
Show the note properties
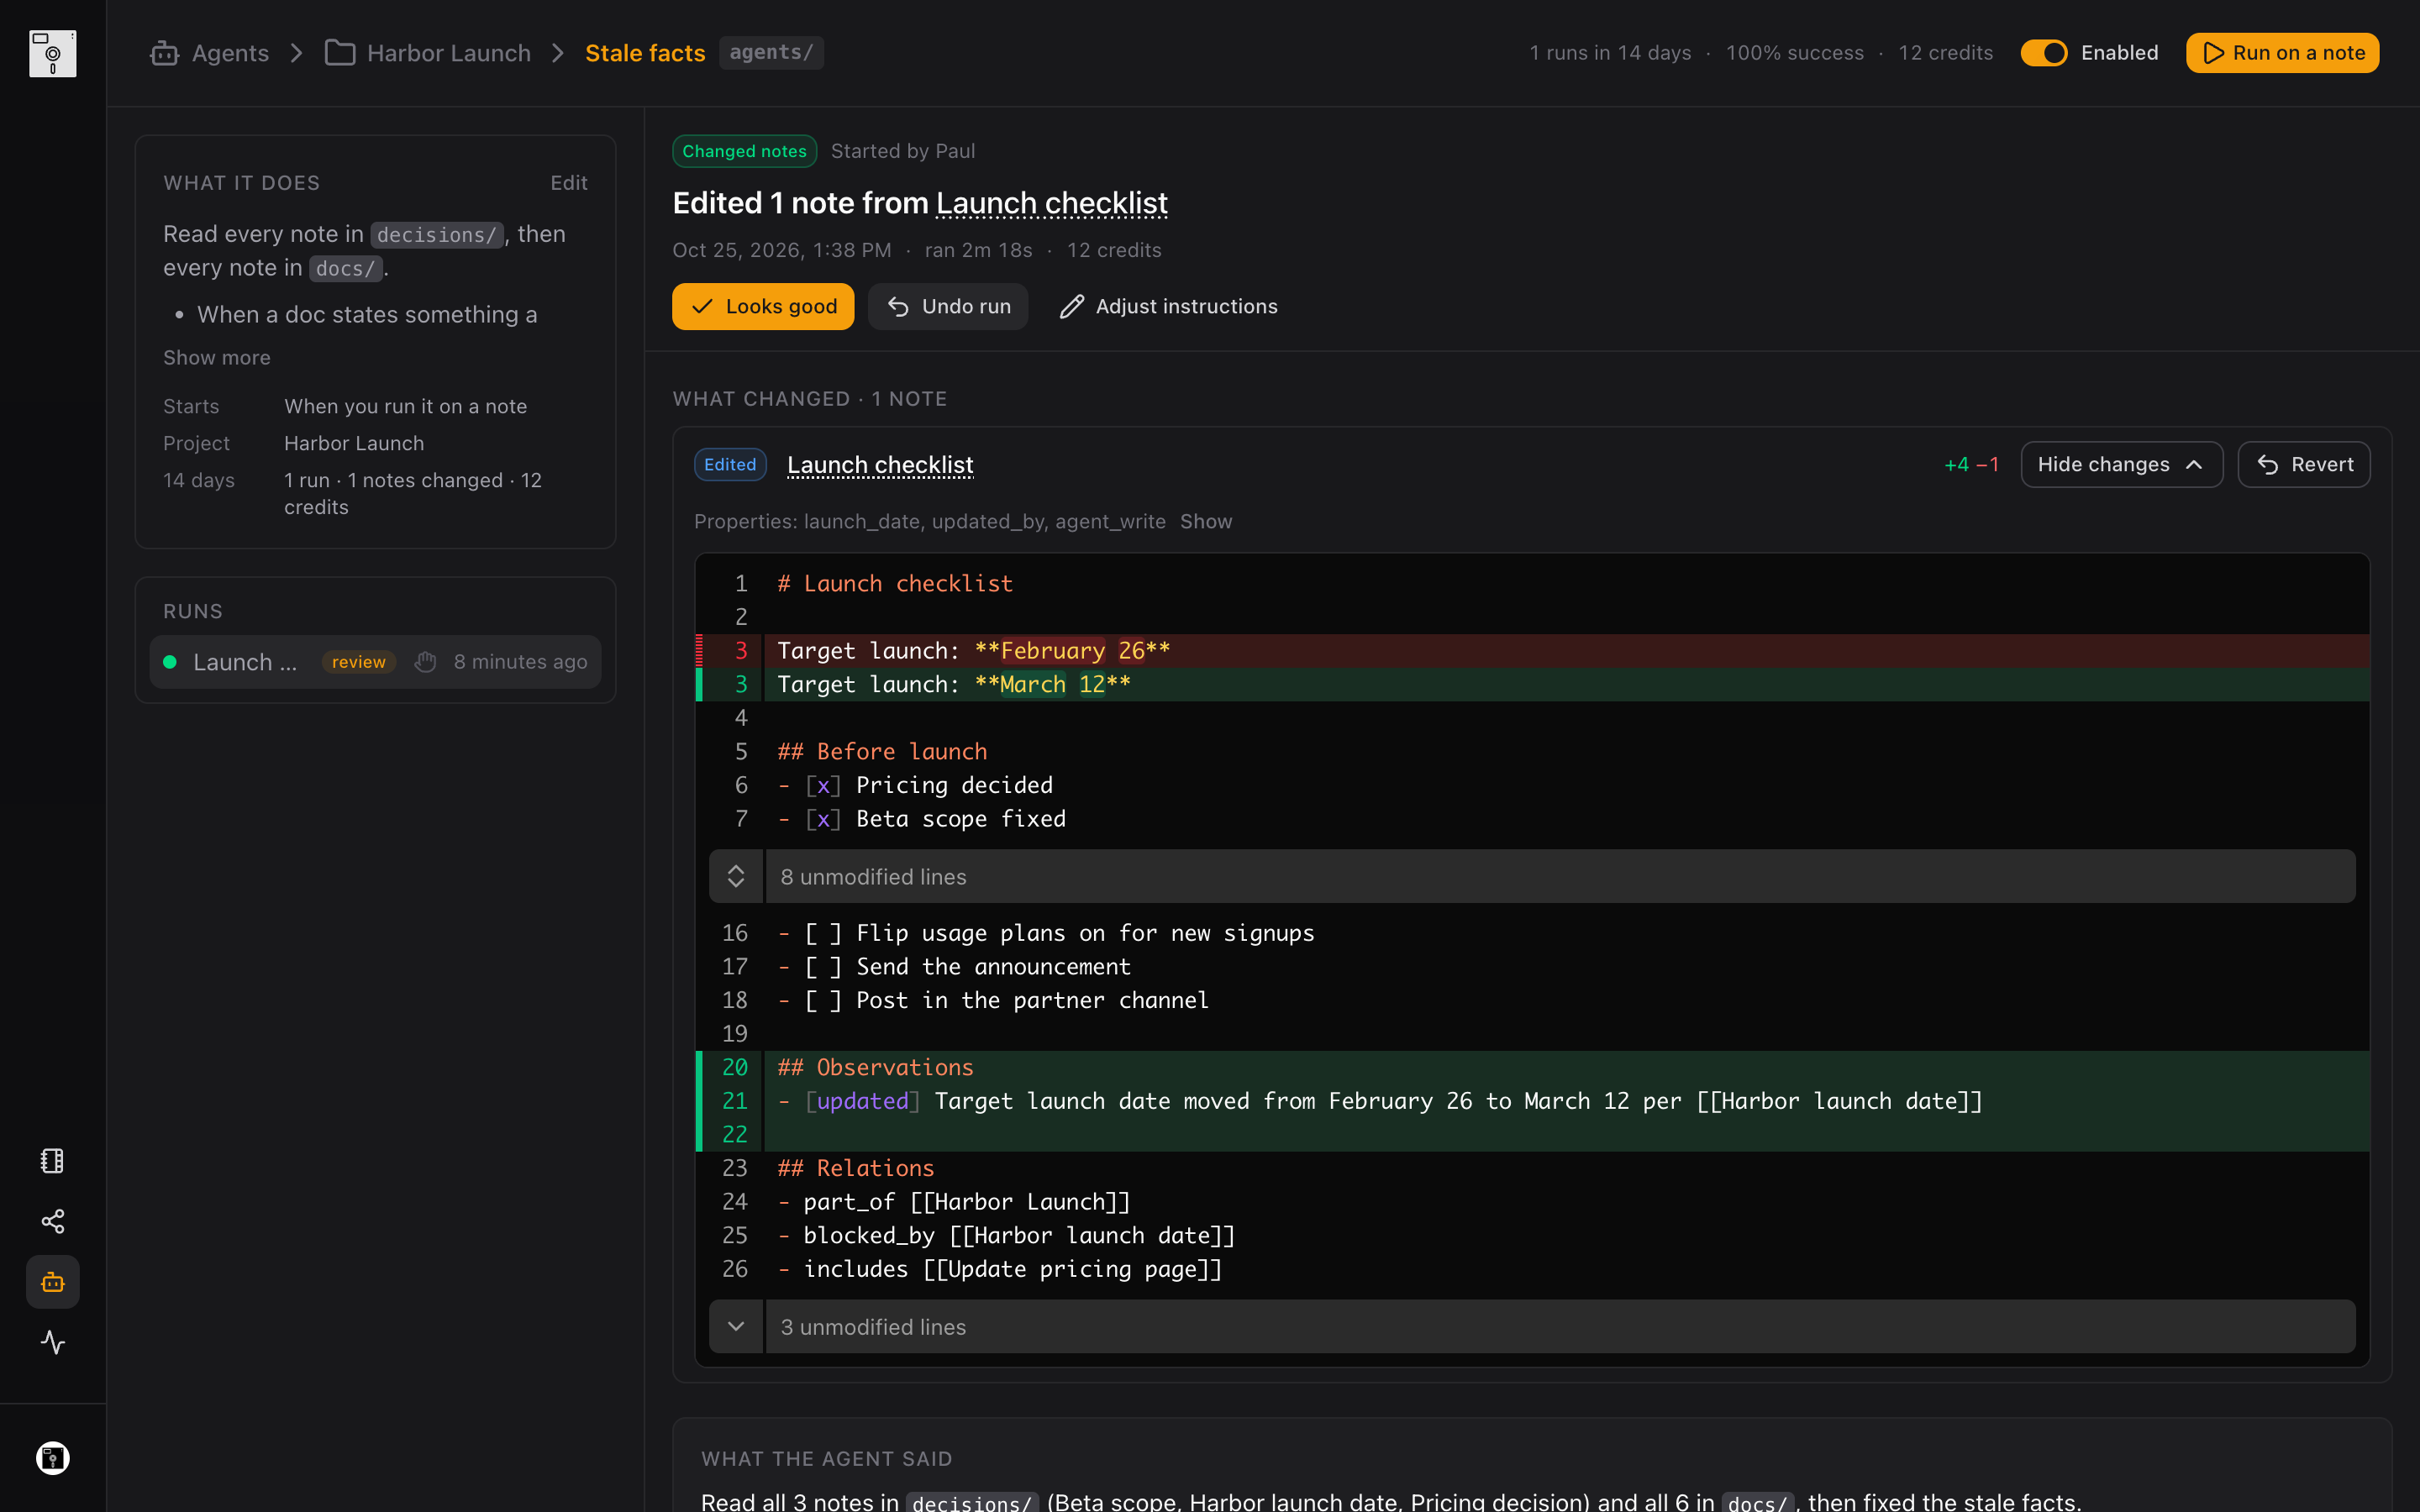[1206, 522]
